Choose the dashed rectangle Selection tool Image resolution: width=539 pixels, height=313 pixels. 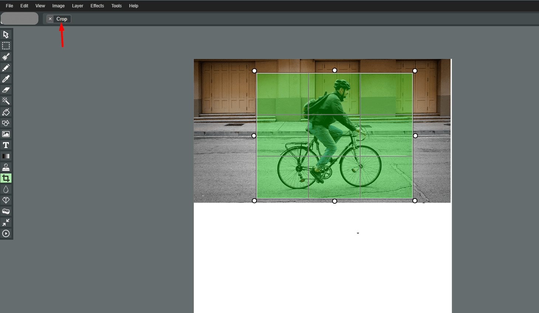click(x=6, y=46)
